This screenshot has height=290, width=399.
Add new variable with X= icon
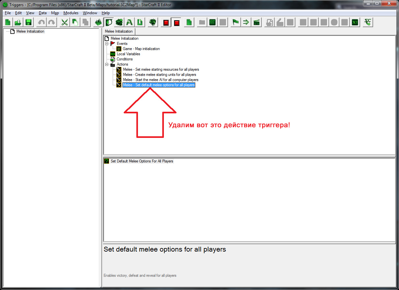(x=355, y=22)
